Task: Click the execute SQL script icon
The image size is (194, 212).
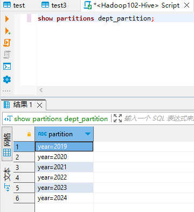Action: (x=7, y=43)
